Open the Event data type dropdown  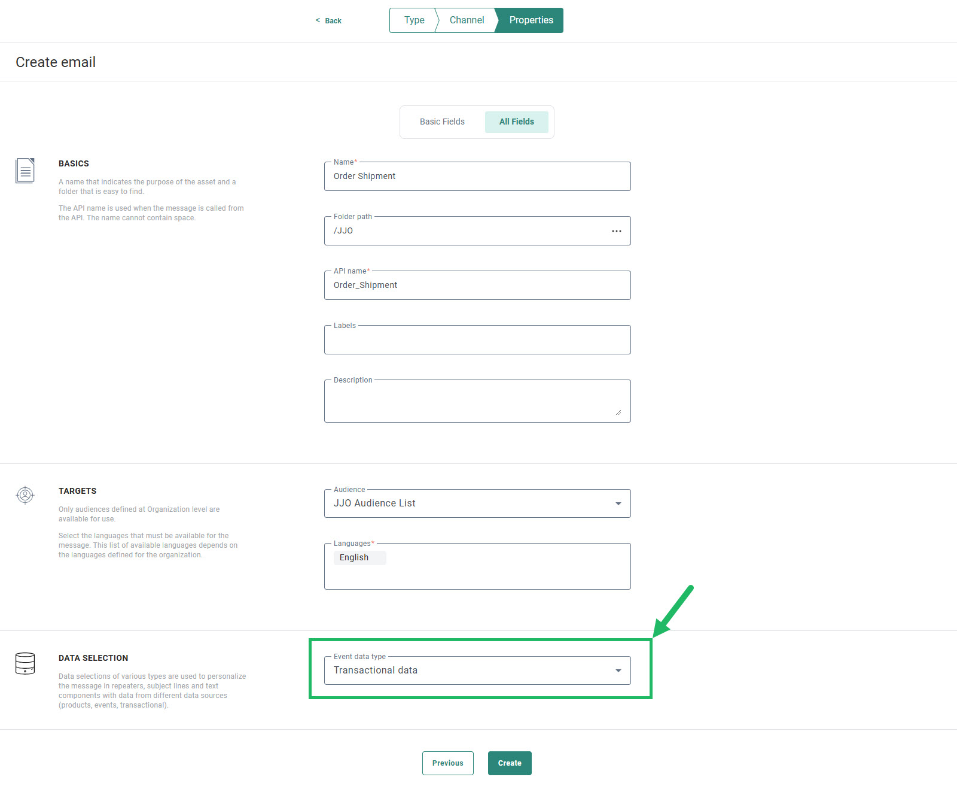pyautogui.click(x=618, y=670)
